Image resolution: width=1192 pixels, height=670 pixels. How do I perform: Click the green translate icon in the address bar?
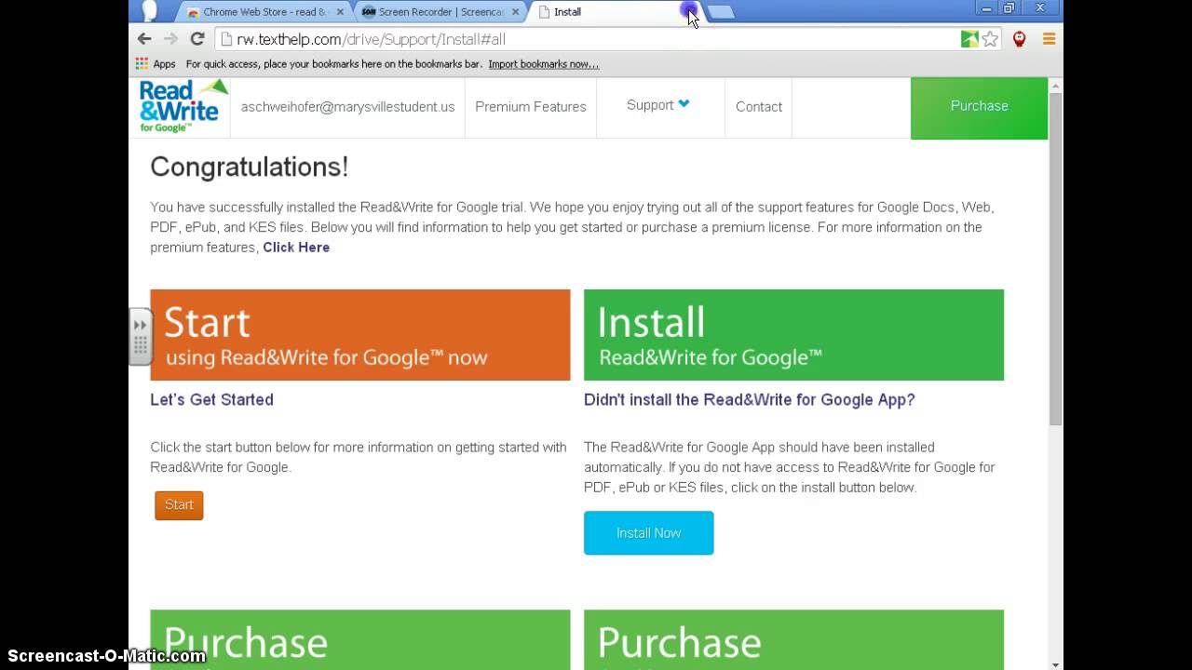(969, 39)
